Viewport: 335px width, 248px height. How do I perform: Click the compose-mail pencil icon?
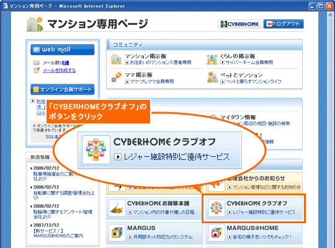[37, 70]
